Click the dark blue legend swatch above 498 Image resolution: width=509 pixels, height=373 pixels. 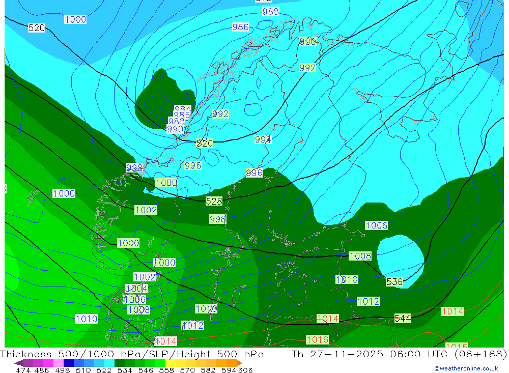(69, 363)
